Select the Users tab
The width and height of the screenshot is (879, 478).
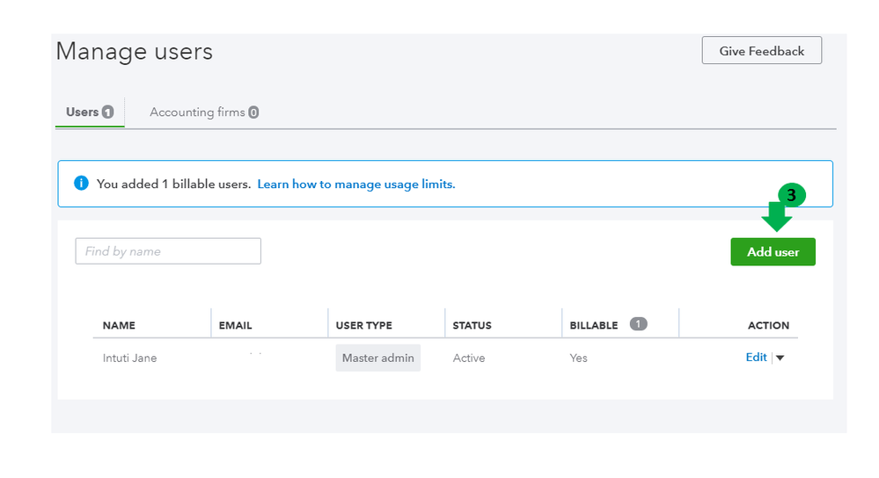[x=83, y=112]
